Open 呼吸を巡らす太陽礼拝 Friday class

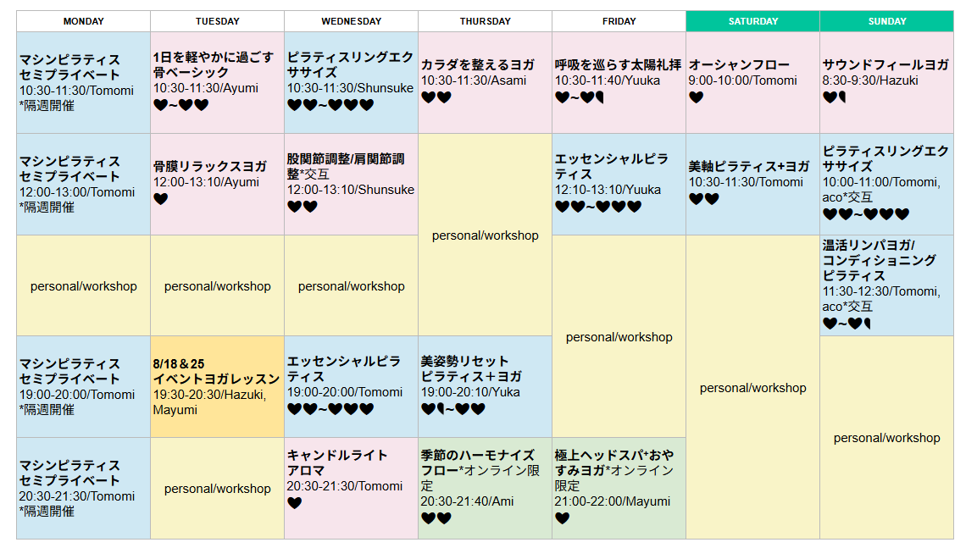(x=619, y=82)
